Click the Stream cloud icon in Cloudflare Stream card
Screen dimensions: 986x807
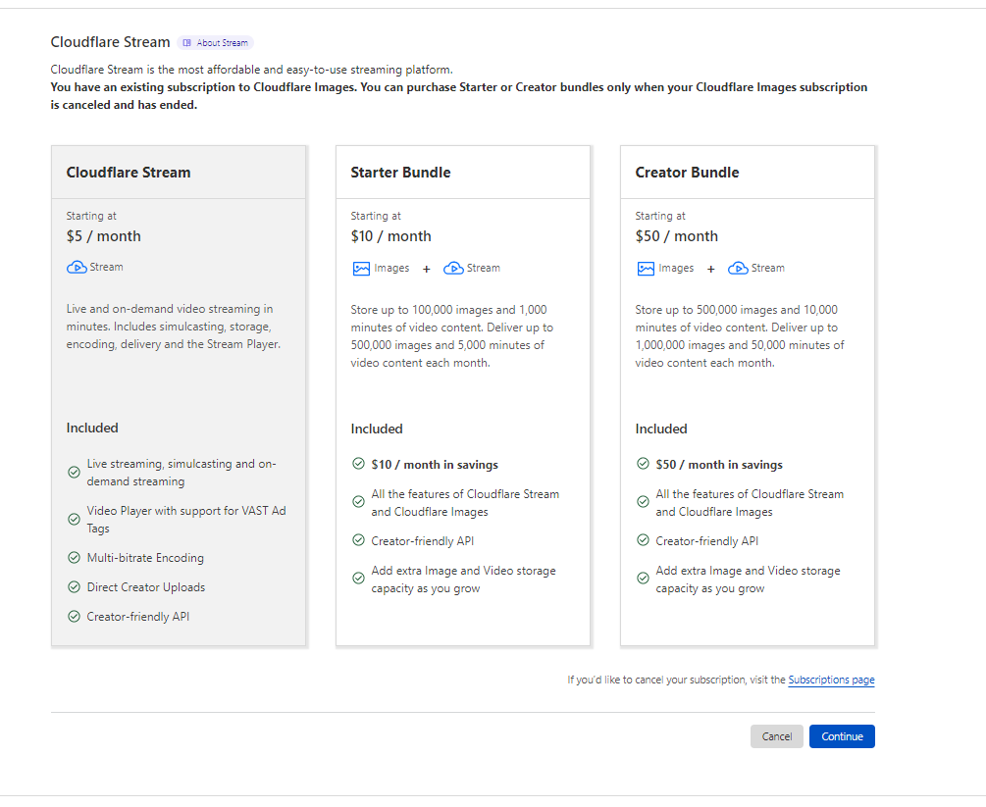click(77, 267)
